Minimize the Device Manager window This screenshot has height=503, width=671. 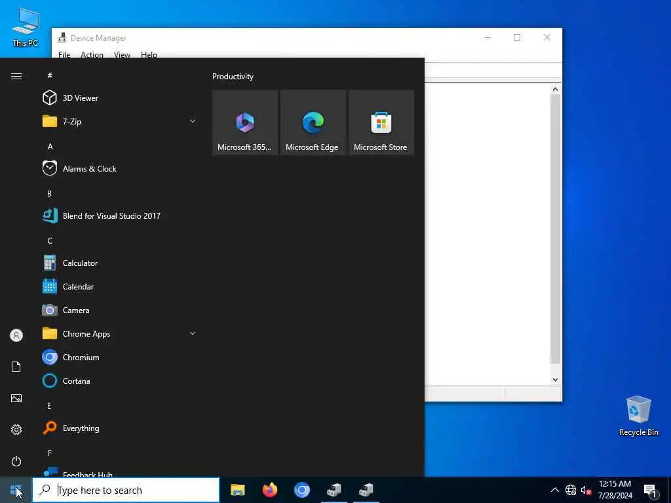(x=488, y=37)
